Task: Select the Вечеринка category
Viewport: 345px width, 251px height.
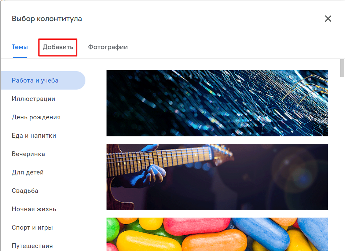Action: (28, 154)
